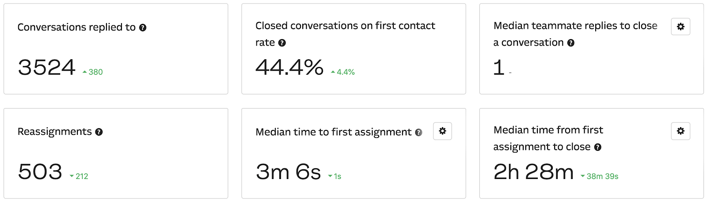Open gear settings for Median time to first assignment
Viewport: 707px width, 202px height.
coord(442,131)
